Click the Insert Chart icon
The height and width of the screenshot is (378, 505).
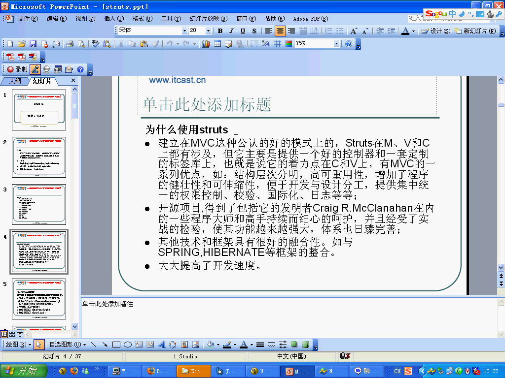[206, 44]
